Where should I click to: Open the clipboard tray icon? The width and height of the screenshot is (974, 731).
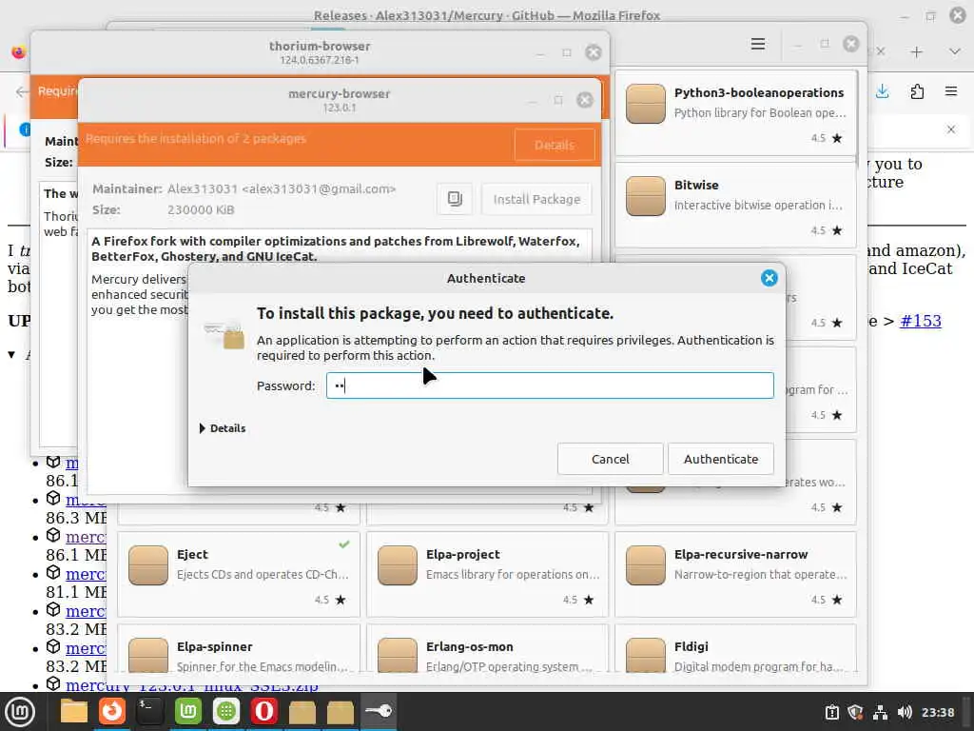pos(831,712)
